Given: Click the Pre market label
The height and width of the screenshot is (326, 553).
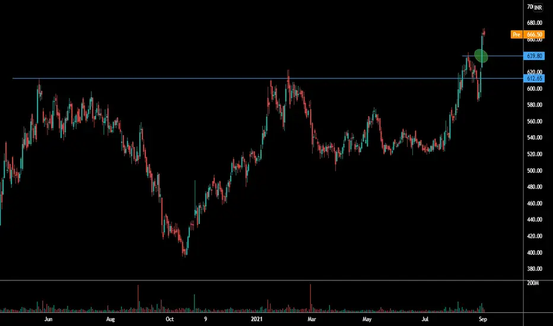Looking at the screenshot, I should pos(516,34).
